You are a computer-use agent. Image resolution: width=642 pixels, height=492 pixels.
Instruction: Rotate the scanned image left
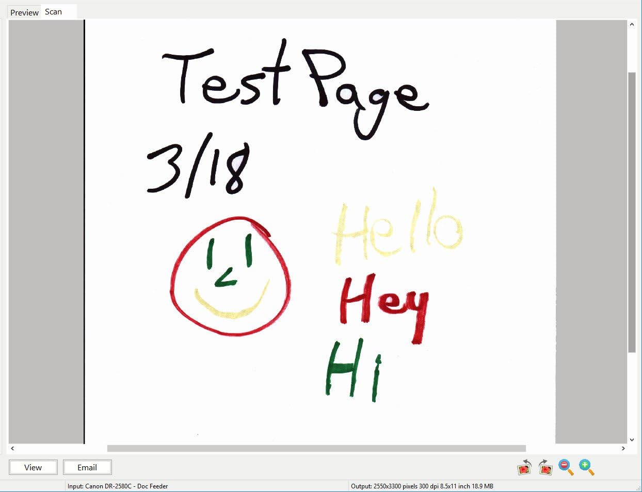[x=524, y=467]
